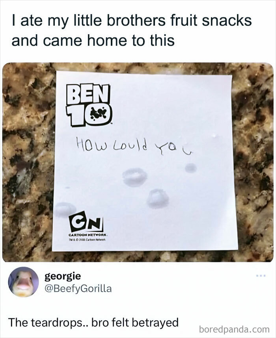Click the 'CARTOON NETWORK' text under the logo
The height and width of the screenshot is (338, 276).
click(88, 234)
